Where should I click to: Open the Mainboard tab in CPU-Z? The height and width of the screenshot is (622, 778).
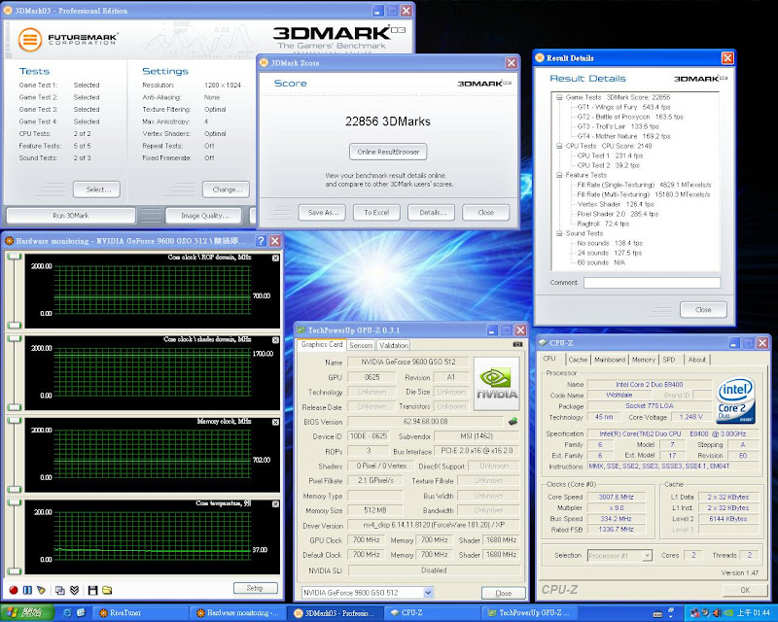coord(610,360)
